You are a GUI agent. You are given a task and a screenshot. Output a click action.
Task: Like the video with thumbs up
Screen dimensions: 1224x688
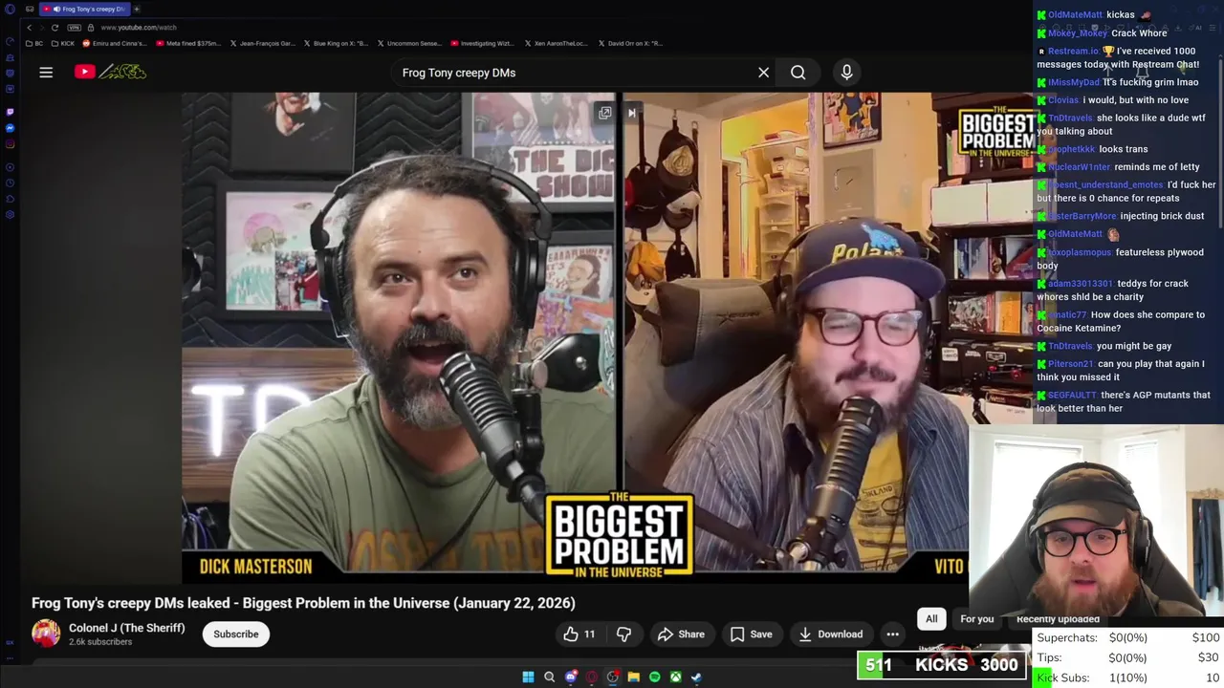(579, 634)
